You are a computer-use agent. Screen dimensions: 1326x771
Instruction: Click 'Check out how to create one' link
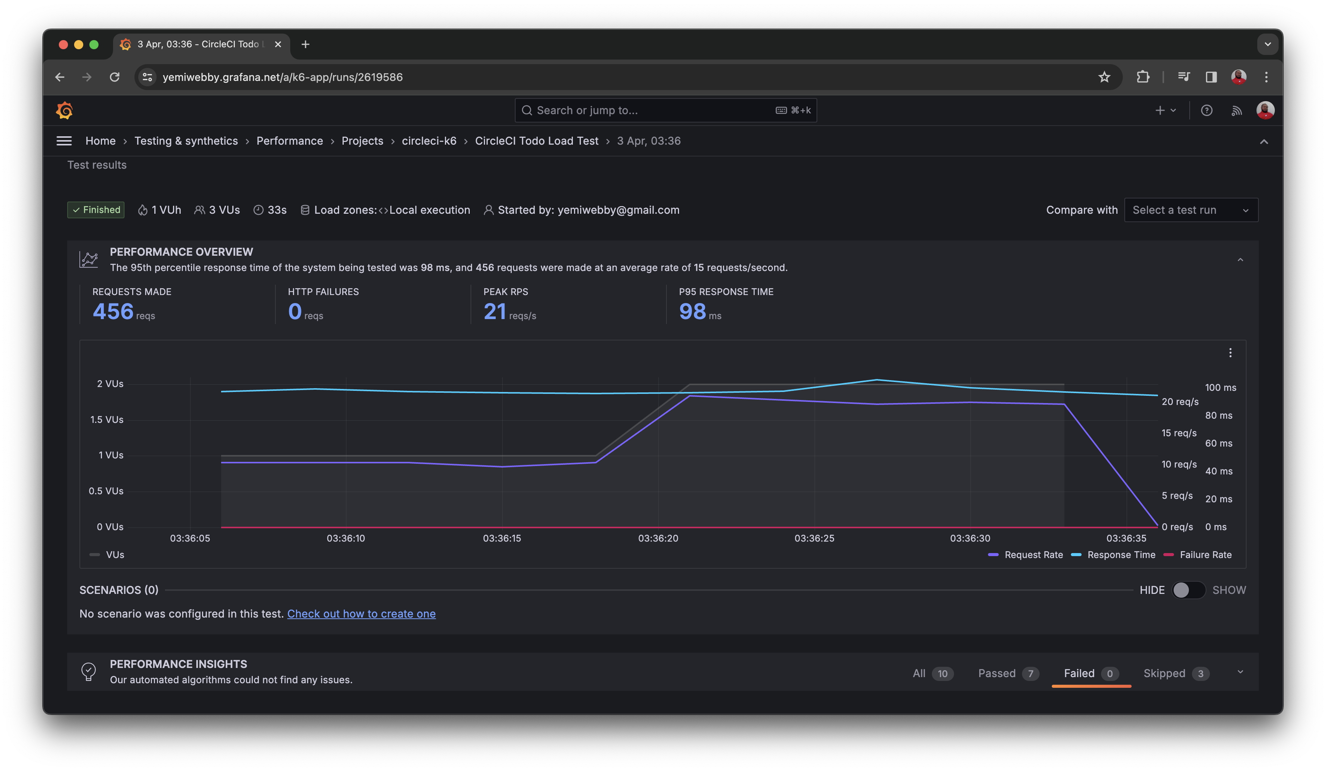pos(361,613)
